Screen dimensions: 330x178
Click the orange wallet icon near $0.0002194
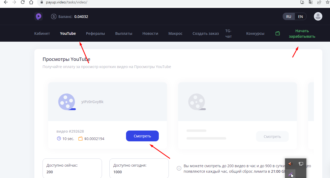[81, 138]
